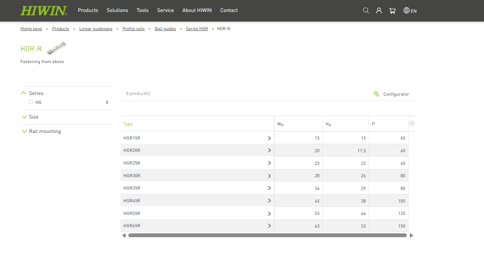Click the Configurator gear icon

coord(376,94)
